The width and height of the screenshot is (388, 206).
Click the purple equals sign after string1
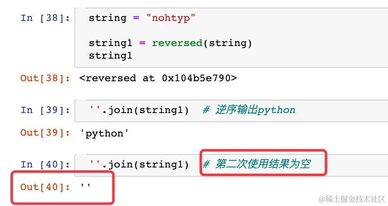pyautogui.click(x=142, y=43)
